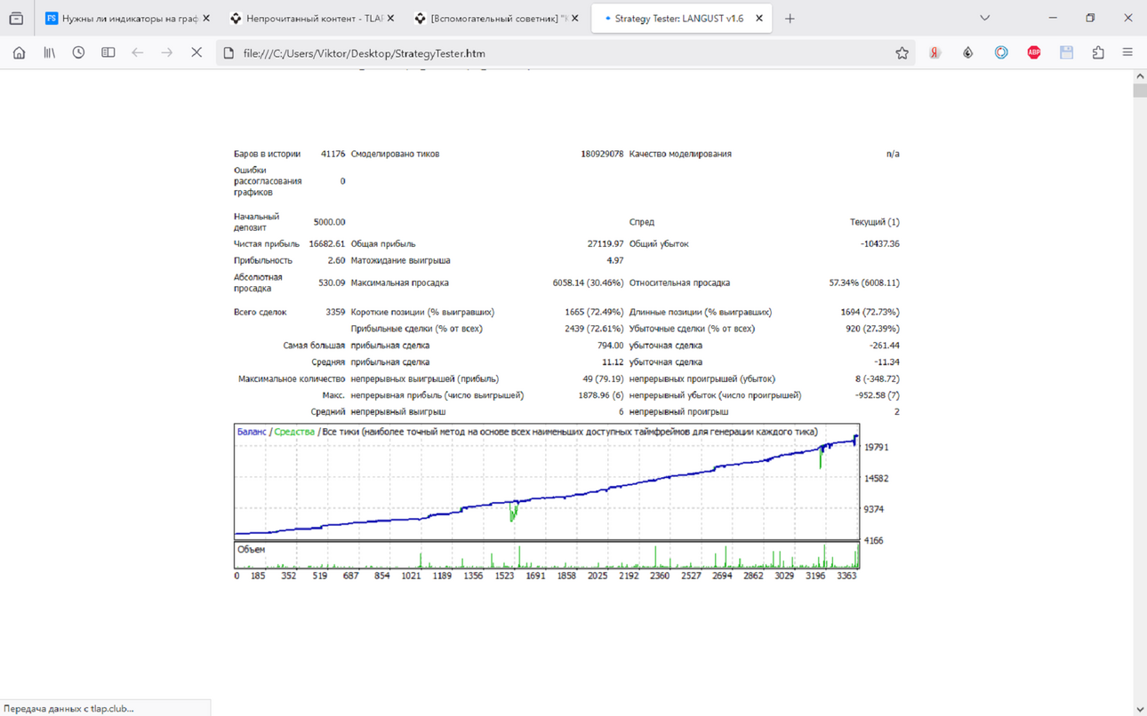Click the gross profit value 27119.97
The height and width of the screenshot is (716, 1147).
(x=606, y=243)
